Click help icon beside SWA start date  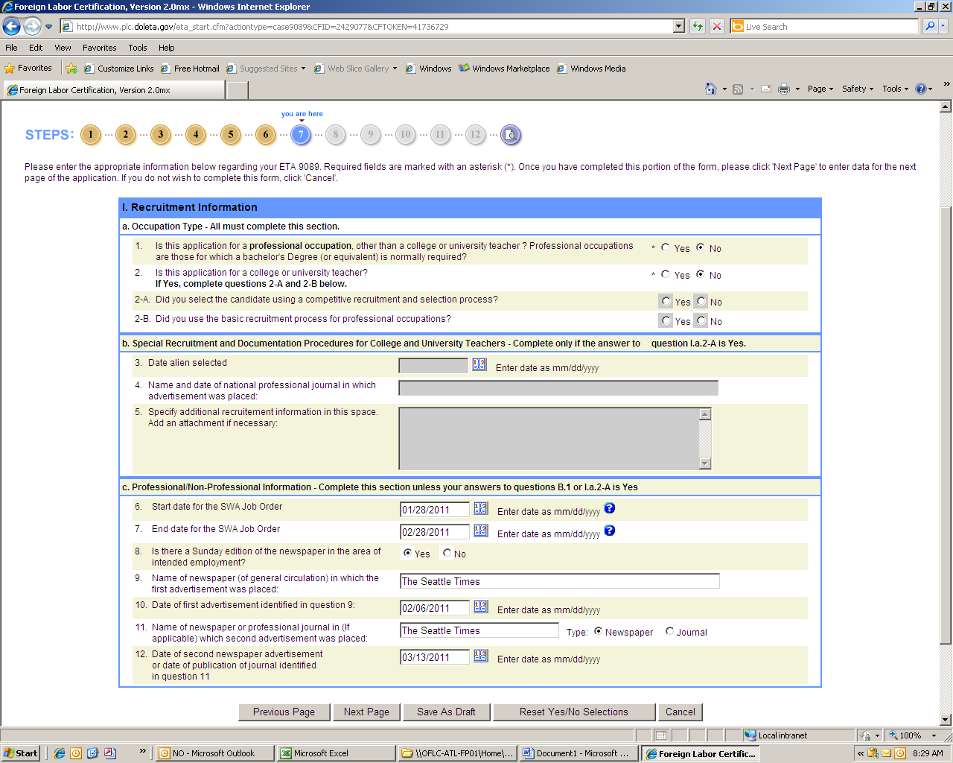coord(609,508)
